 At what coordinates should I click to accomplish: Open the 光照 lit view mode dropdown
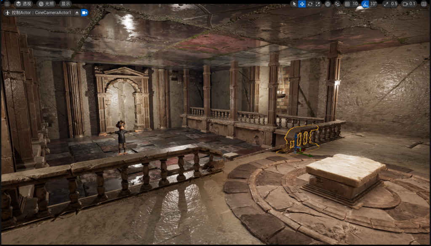pos(46,4)
